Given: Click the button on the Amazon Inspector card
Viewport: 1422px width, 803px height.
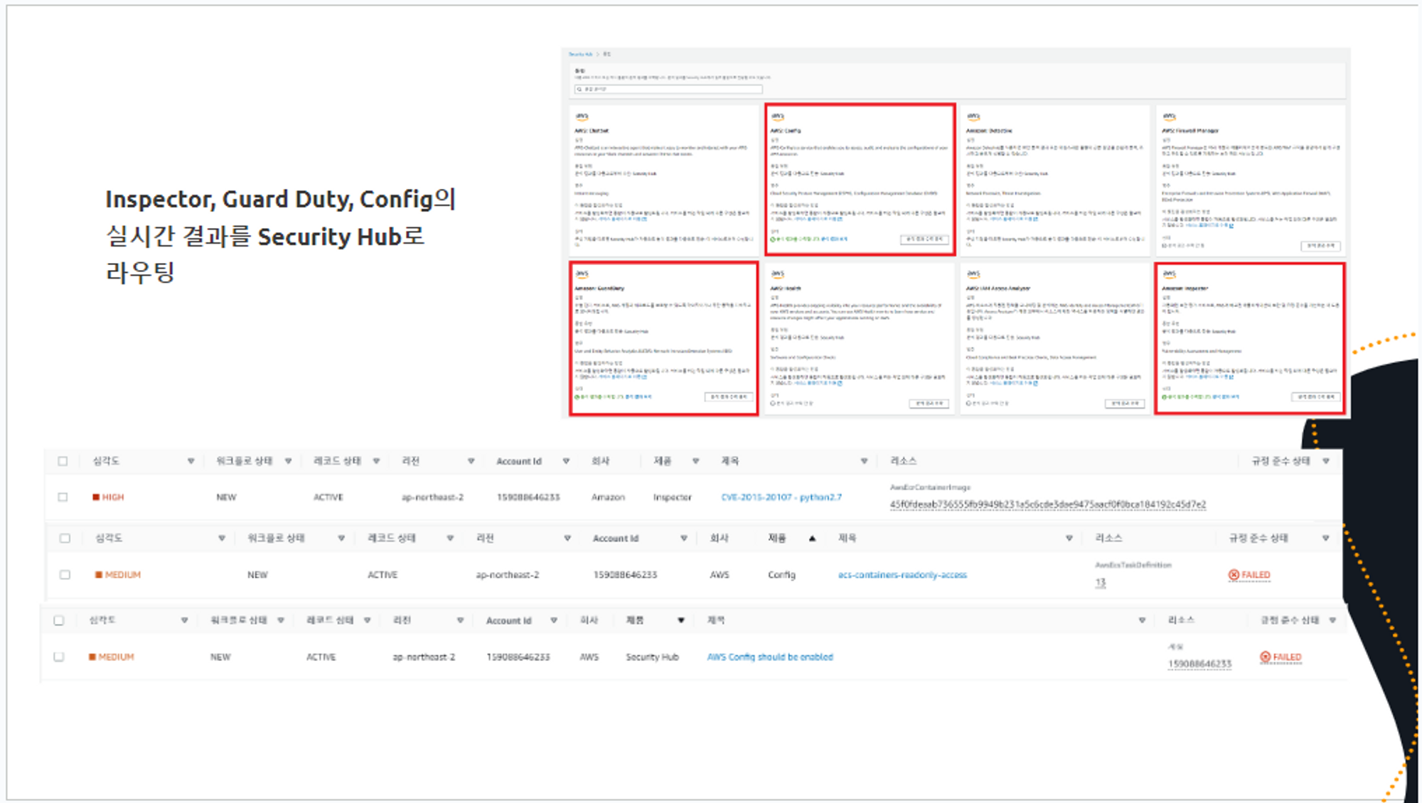Looking at the screenshot, I should (1315, 397).
